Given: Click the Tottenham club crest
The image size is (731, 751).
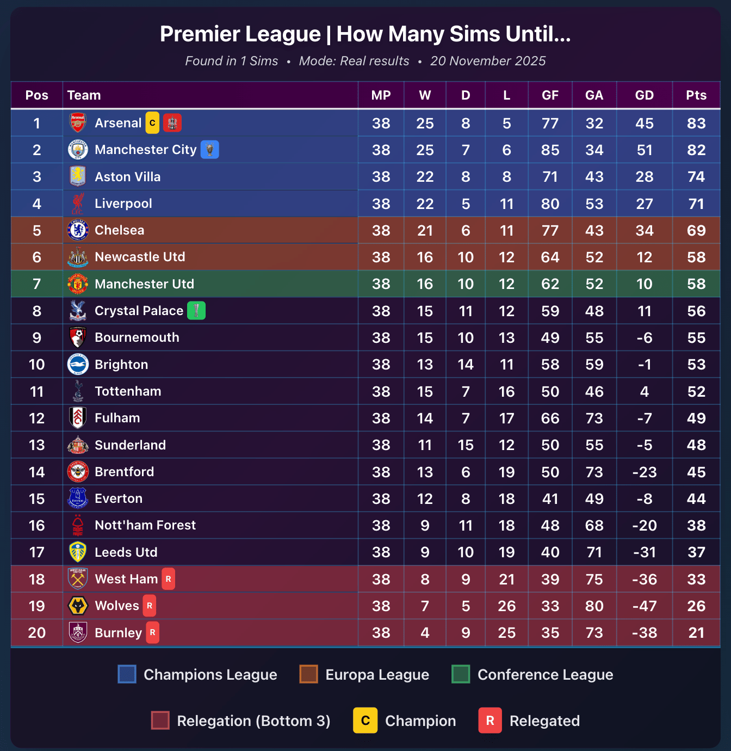Looking at the screenshot, I should 78,391.
